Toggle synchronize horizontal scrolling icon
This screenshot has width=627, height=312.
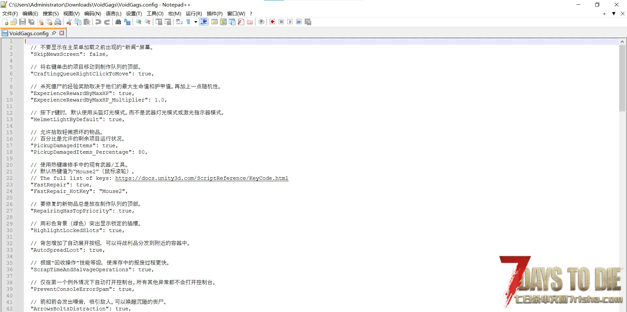[168, 22]
